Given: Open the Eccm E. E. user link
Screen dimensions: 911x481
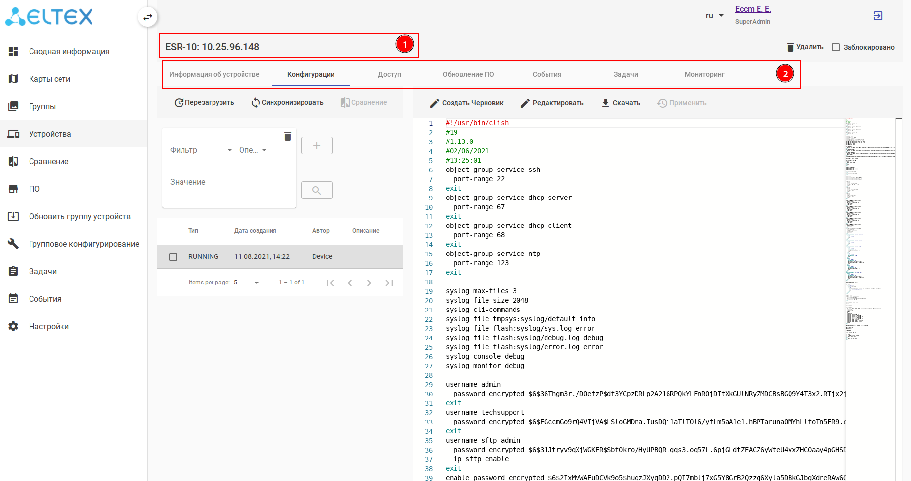Looking at the screenshot, I should (x=753, y=9).
